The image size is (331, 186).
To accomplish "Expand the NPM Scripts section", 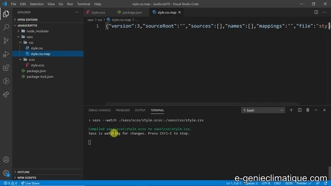I will [x=26, y=178].
